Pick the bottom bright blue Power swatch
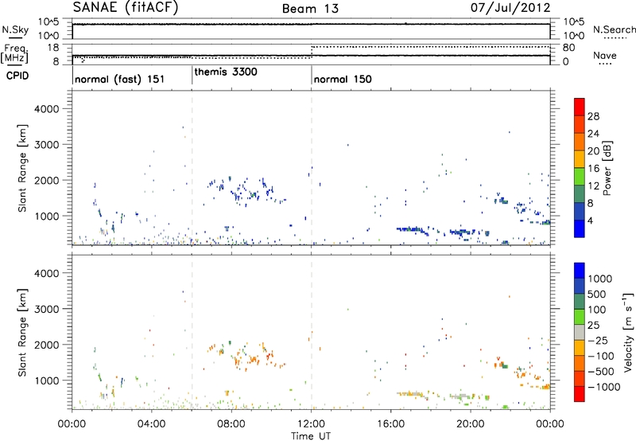 580,228
